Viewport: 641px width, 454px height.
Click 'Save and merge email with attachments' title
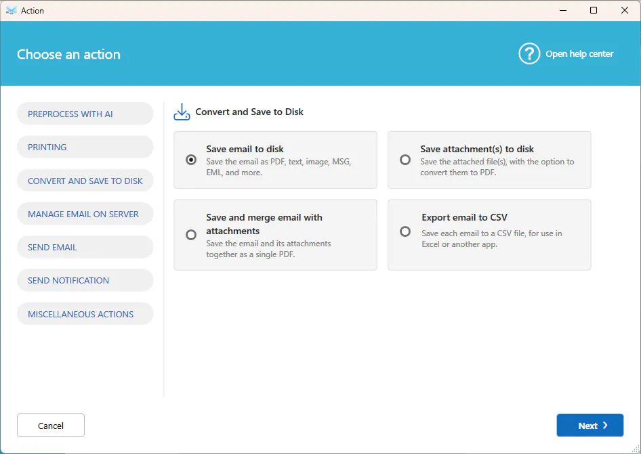click(x=264, y=224)
